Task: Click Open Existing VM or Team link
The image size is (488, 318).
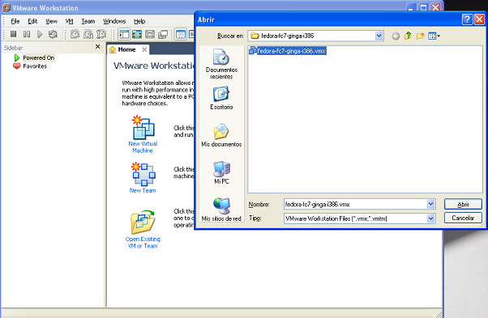Action: (143, 243)
